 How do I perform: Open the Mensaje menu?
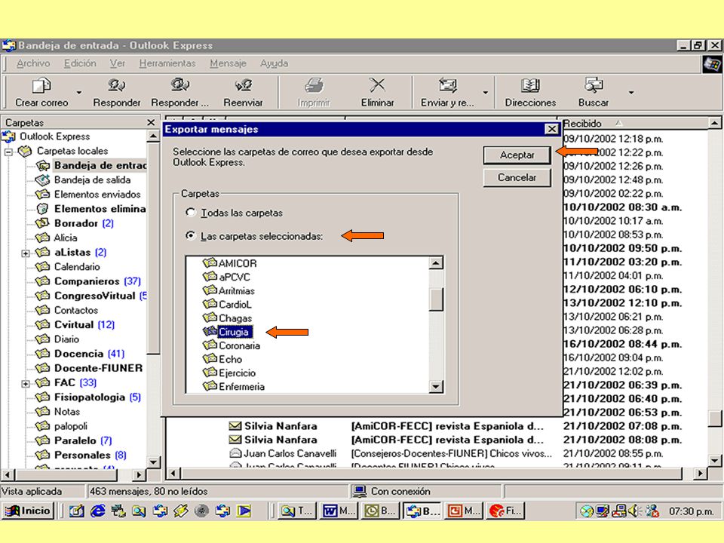pyautogui.click(x=228, y=63)
